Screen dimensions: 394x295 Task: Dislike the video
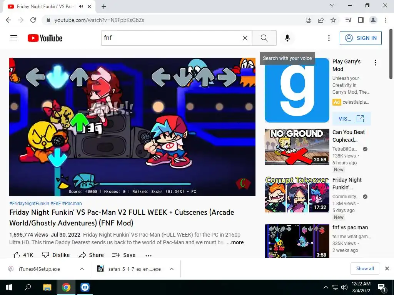[x=55, y=255]
